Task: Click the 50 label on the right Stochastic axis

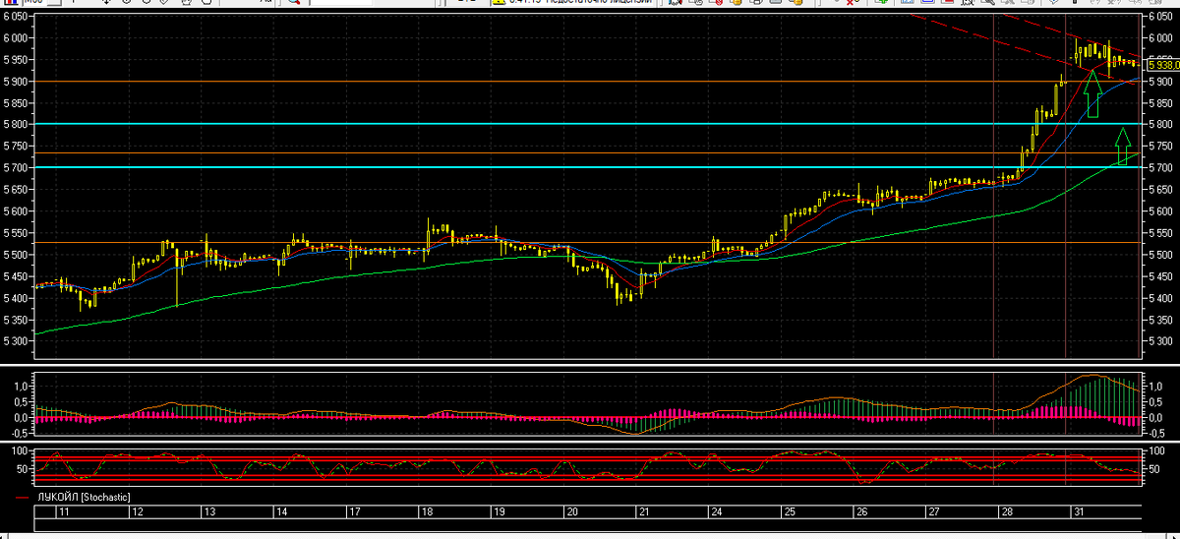Action: tap(1152, 469)
